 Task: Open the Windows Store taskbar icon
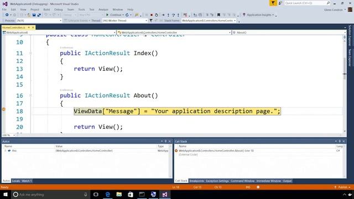pyautogui.click(x=131, y=195)
